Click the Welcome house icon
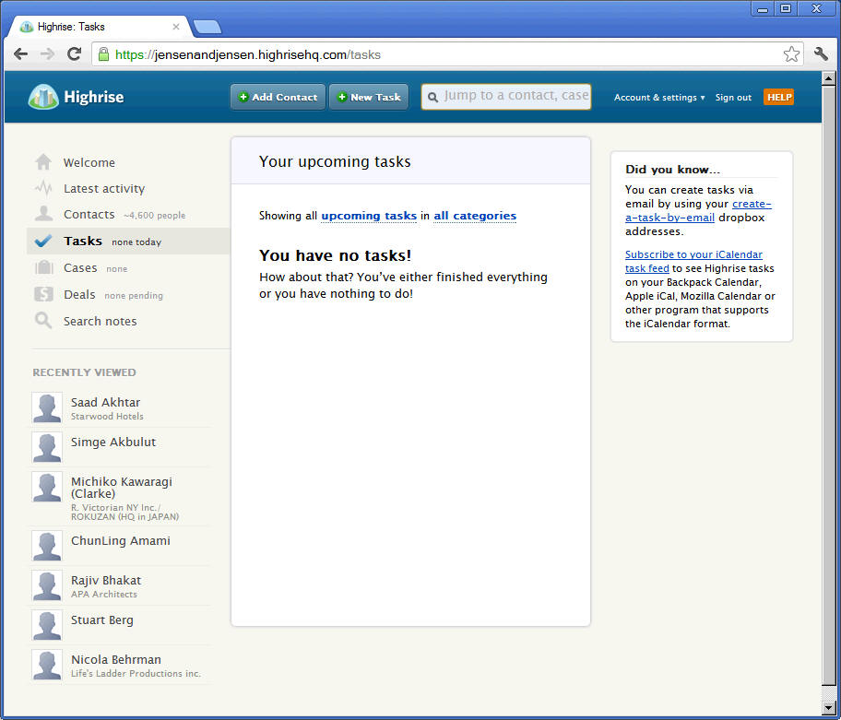841x720 pixels. click(43, 162)
